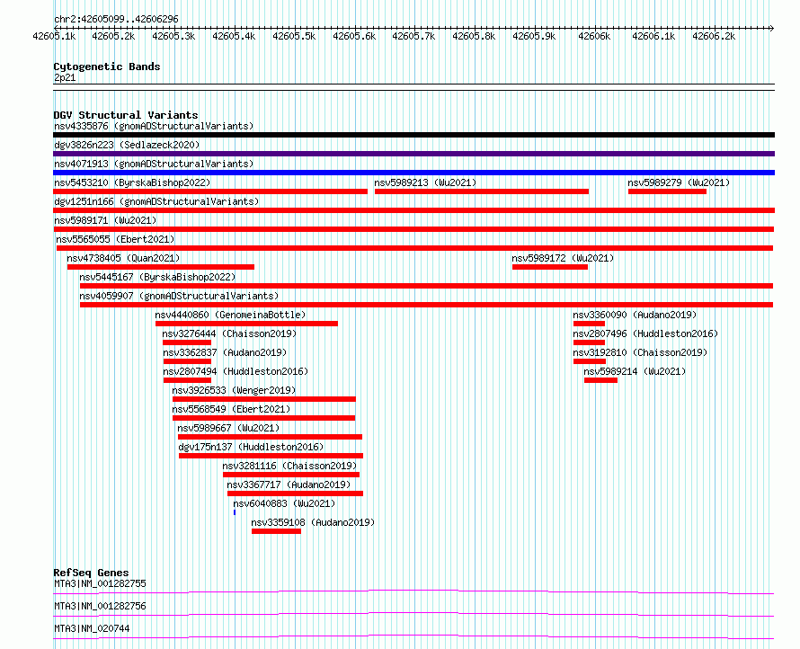Viewport: 800px width, 649px height.
Task: Click the purple dgv3826n223 variant bar
Action: pos(413,154)
